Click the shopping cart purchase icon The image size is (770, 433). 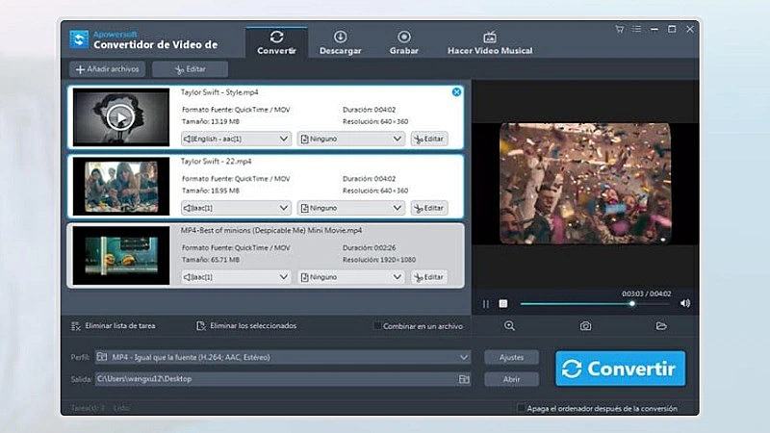click(620, 30)
